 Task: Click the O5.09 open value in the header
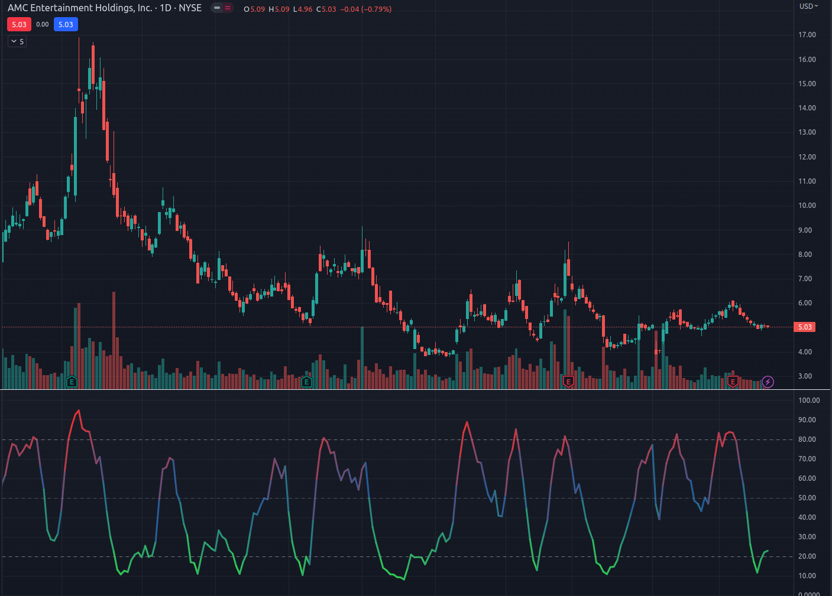tap(254, 9)
